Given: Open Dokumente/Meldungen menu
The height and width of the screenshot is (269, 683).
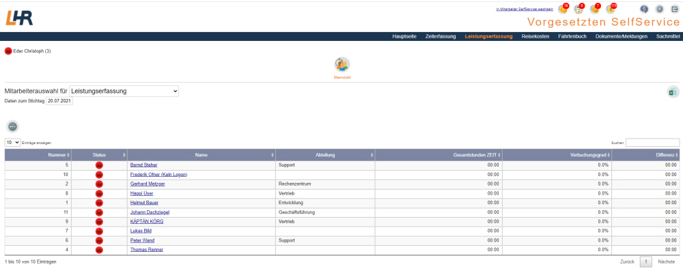Looking at the screenshot, I should 621,37.
